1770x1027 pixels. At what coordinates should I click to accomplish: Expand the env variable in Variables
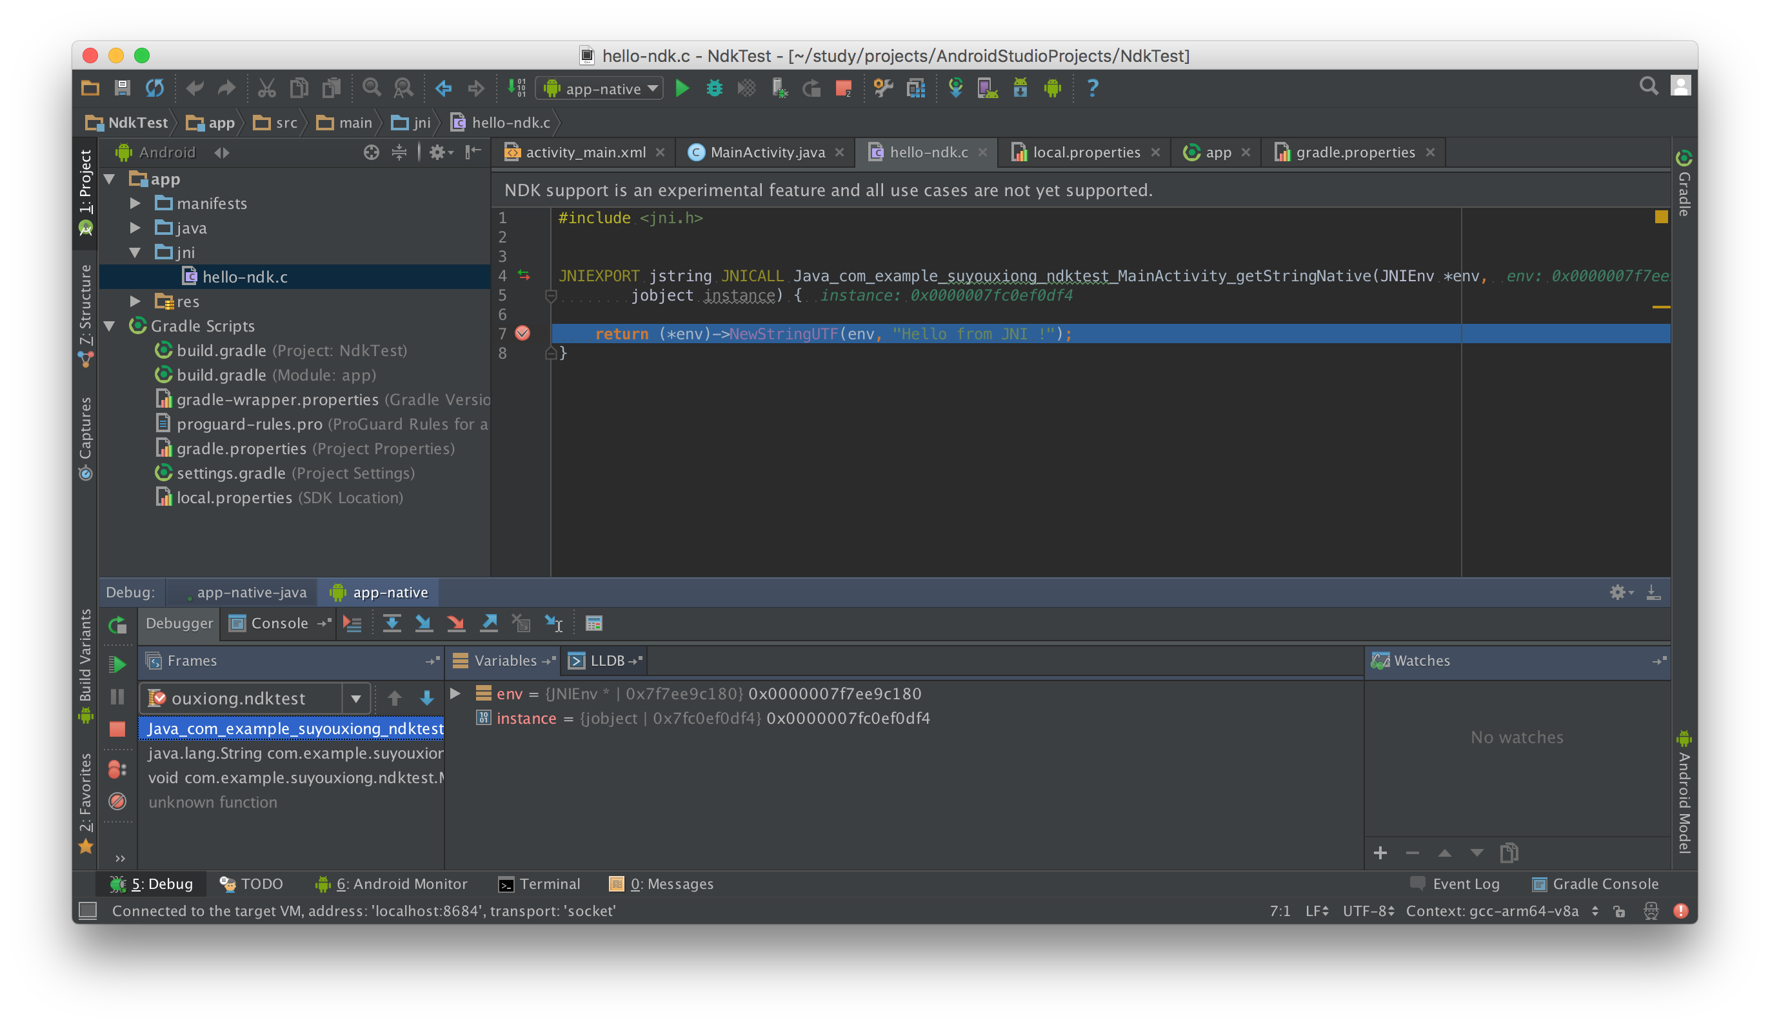point(455,694)
